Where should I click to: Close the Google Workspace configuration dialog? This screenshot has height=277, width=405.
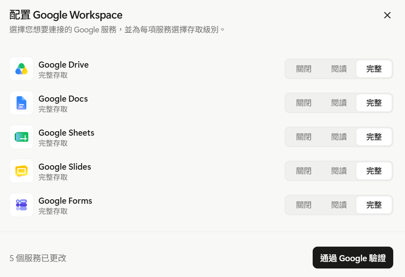tap(387, 15)
